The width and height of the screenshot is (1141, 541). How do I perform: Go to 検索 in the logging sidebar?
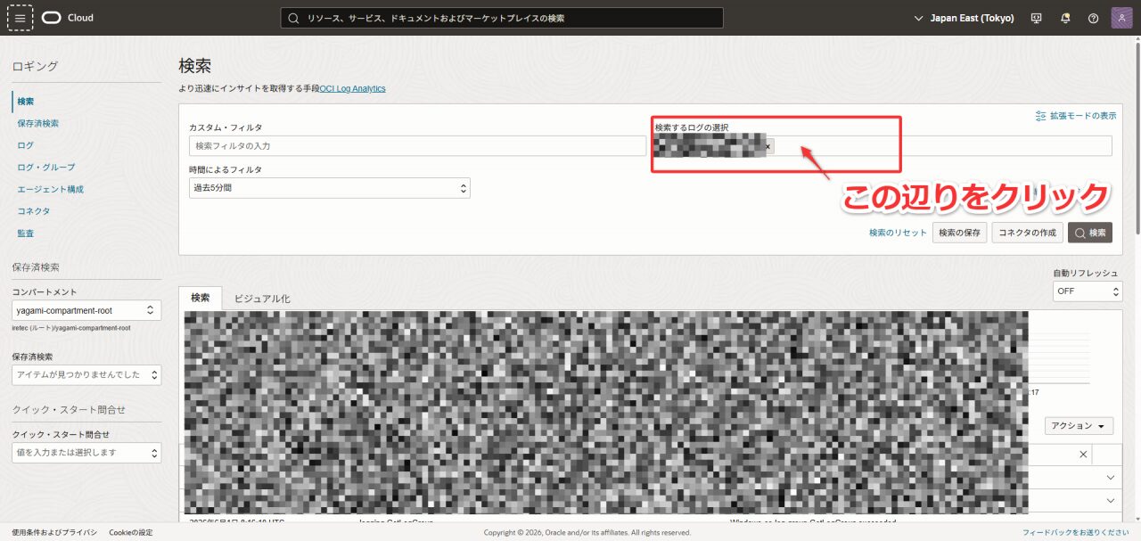click(26, 102)
